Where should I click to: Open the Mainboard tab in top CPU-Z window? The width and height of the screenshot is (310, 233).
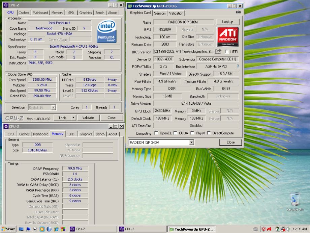tap(40, 13)
